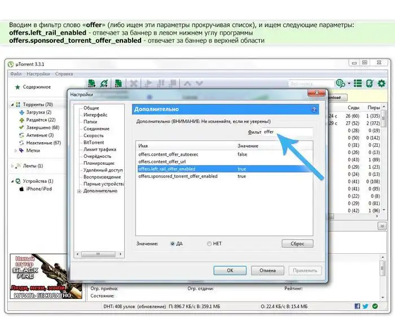Viewport: 395px width, 317px height.
Task: Click the OK button
Action: click(230, 270)
